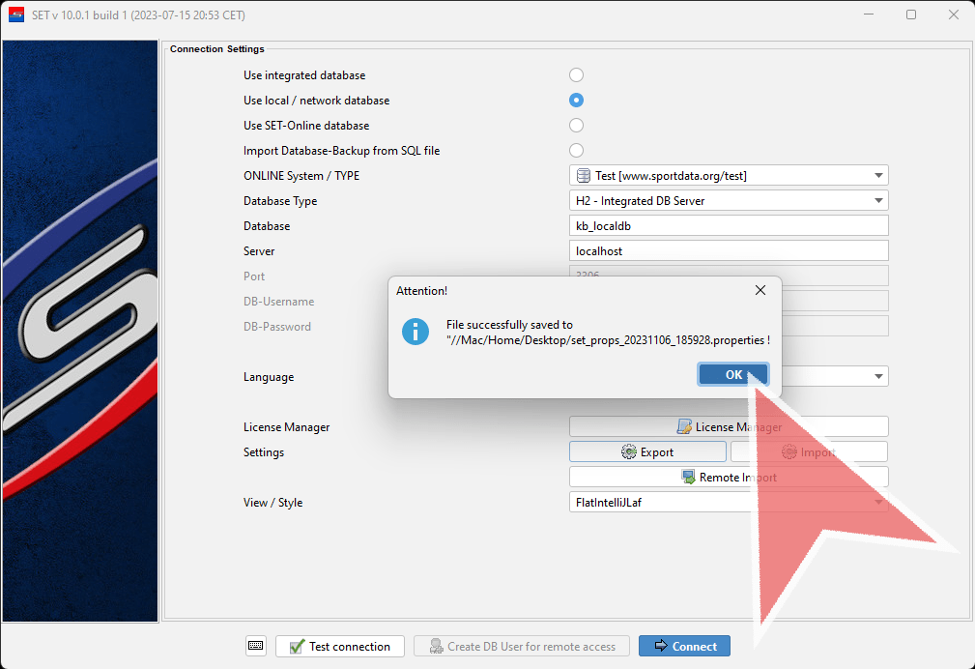The width and height of the screenshot is (975, 669).
Task: Click the License Manager certificate icon
Action: [x=684, y=426]
